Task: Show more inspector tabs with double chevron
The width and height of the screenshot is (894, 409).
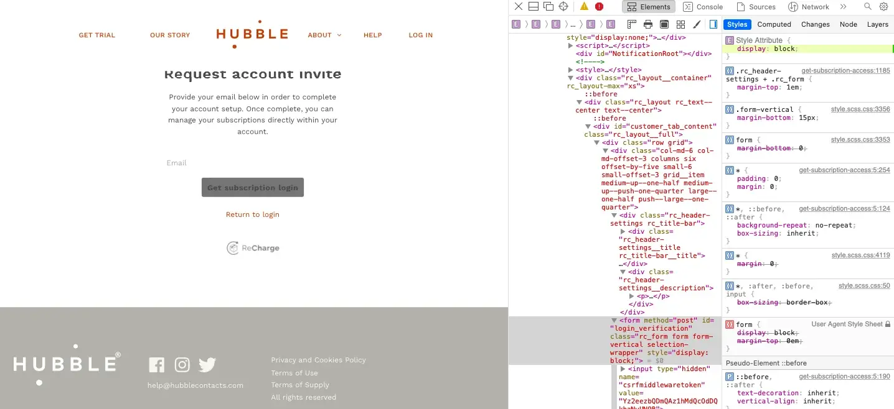Action: click(843, 7)
